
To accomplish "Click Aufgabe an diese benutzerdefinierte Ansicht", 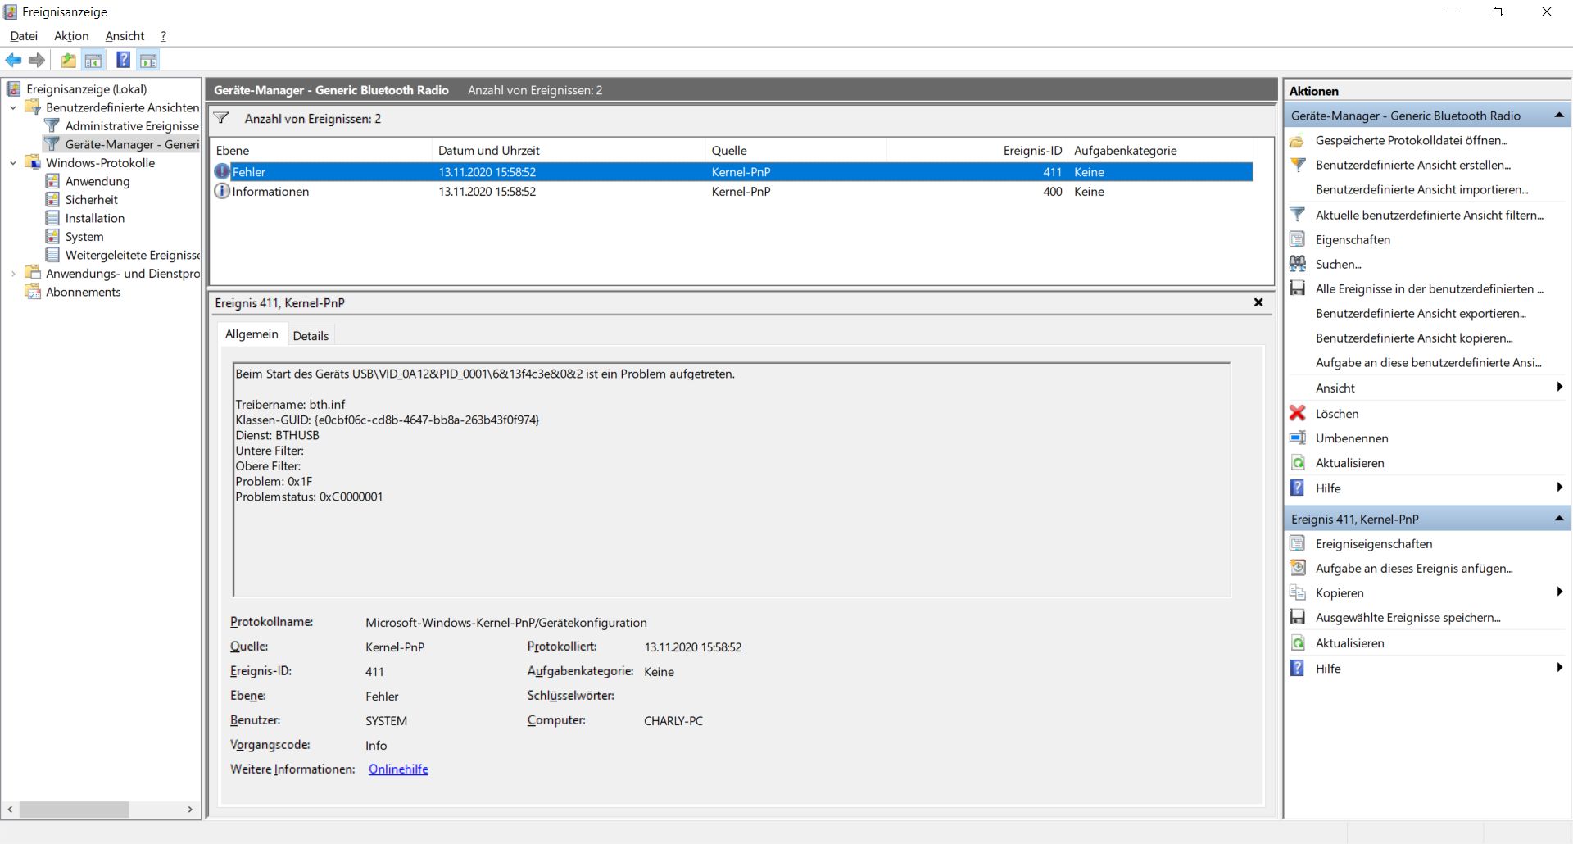I will click(1429, 362).
